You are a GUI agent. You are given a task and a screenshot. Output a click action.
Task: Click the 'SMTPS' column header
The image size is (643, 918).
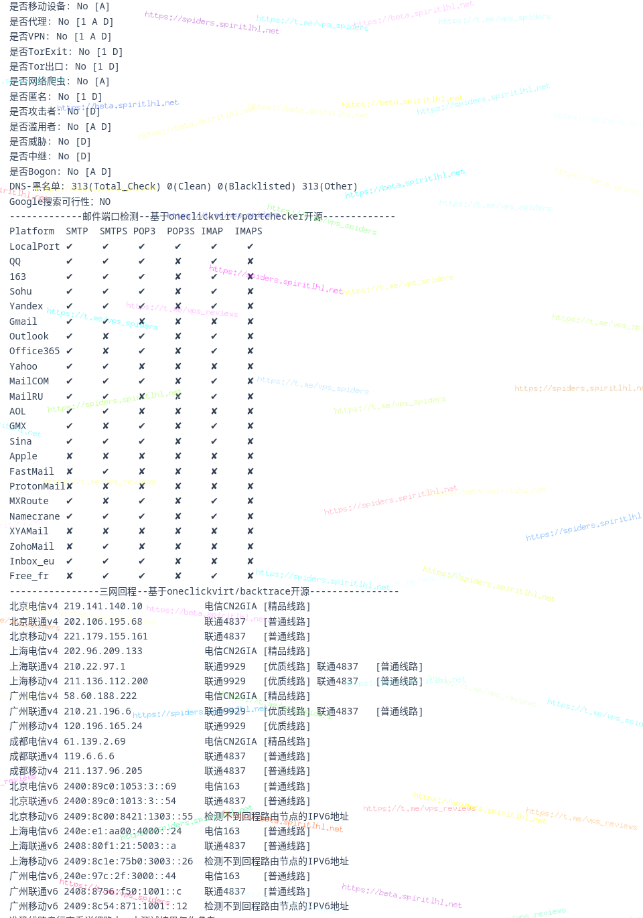tap(113, 232)
